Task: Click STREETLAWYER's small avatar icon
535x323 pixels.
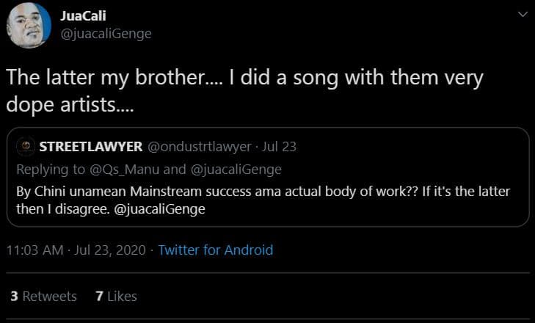Action: click(x=26, y=146)
